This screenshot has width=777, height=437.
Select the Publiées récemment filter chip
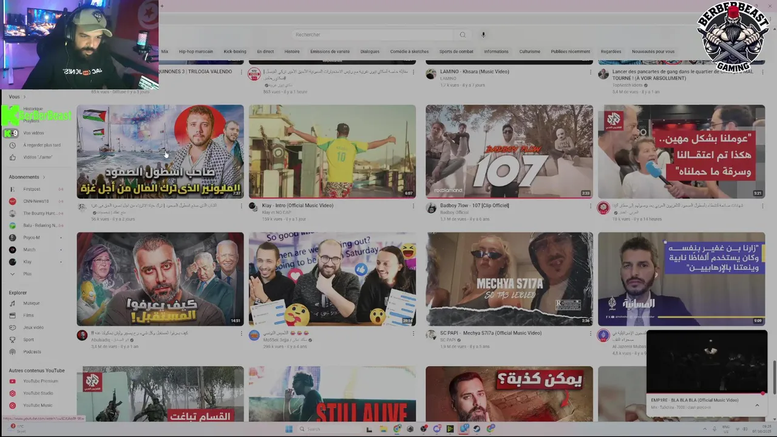click(570, 52)
